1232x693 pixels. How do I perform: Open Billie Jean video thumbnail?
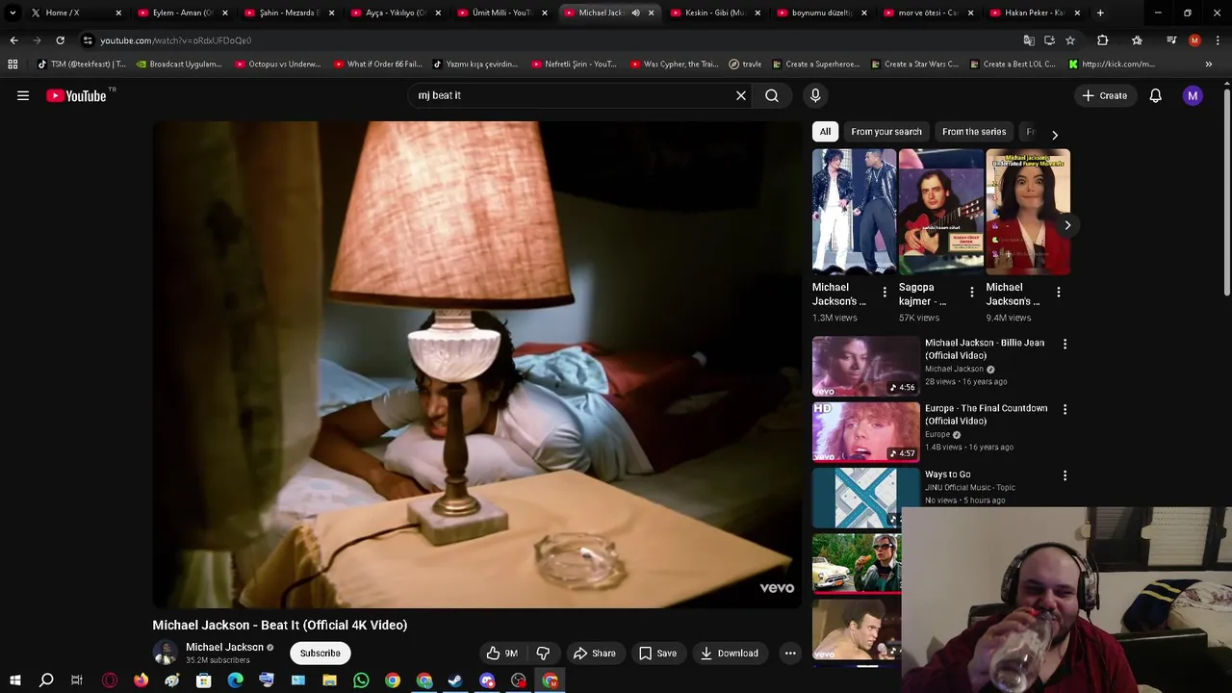coord(865,366)
